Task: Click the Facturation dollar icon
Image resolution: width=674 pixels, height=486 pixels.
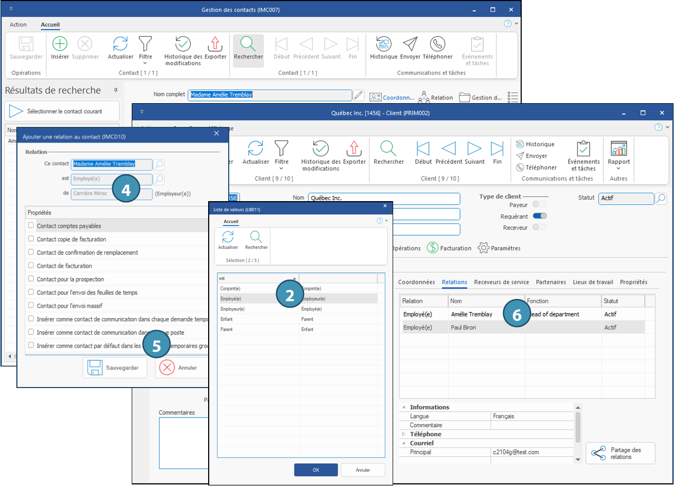Action: click(433, 247)
